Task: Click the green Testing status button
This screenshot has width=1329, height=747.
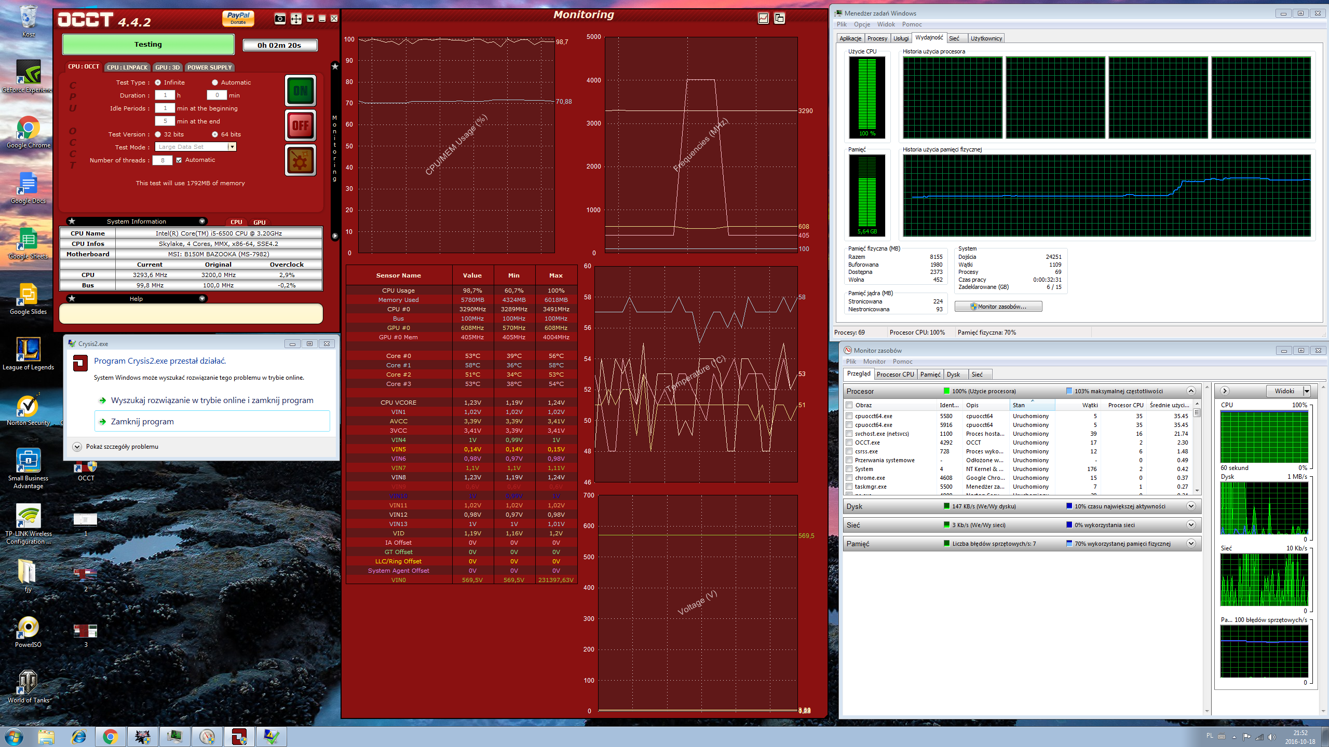Action: pyautogui.click(x=148, y=45)
